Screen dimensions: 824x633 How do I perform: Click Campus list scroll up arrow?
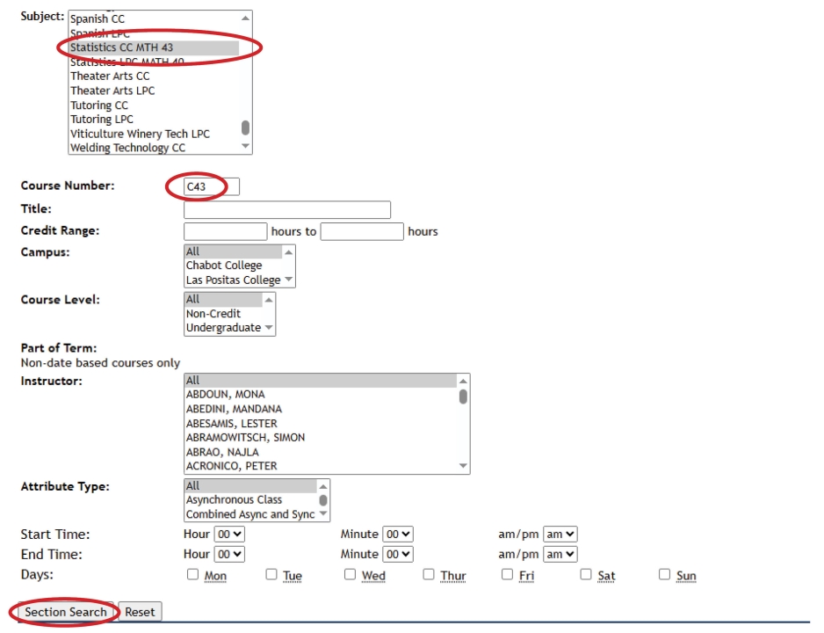point(288,252)
